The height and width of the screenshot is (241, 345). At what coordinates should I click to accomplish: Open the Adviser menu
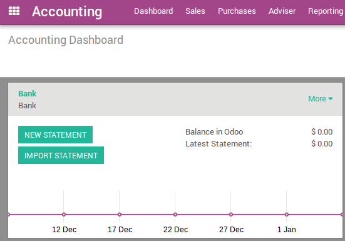point(282,11)
